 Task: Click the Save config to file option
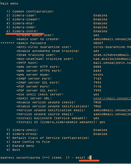coord(28,142)
